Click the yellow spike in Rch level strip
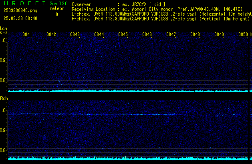This screenshot has width=252, height=164. click(x=125, y=158)
